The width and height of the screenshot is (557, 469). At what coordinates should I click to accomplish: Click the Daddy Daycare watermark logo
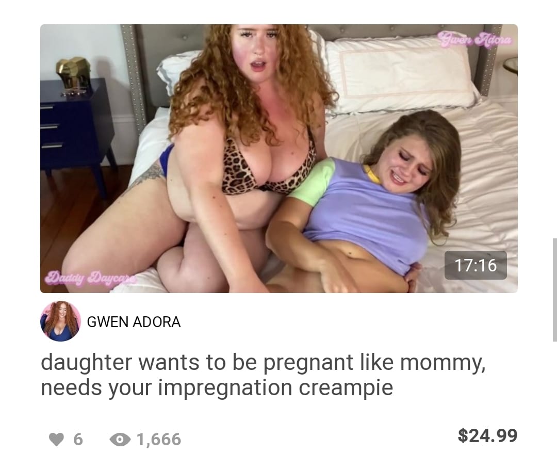[90, 277]
